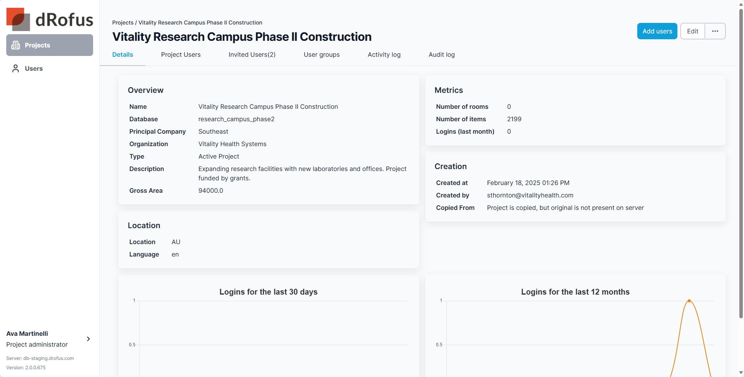The height and width of the screenshot is (377, 744).
Task: Click the dRofus logo icon
Action: point(18,19)
